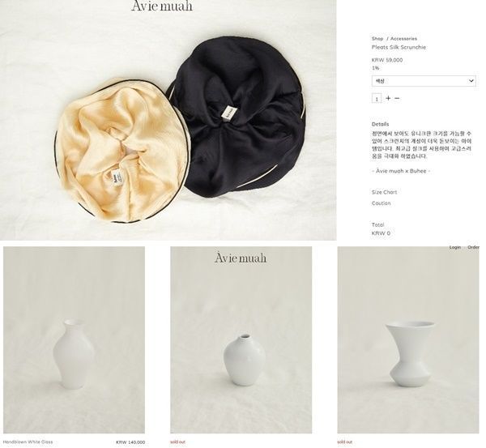This screenshot has width=486, height=448.
Task: Click the dropdown chevron arrow
Action: (471, 81)
